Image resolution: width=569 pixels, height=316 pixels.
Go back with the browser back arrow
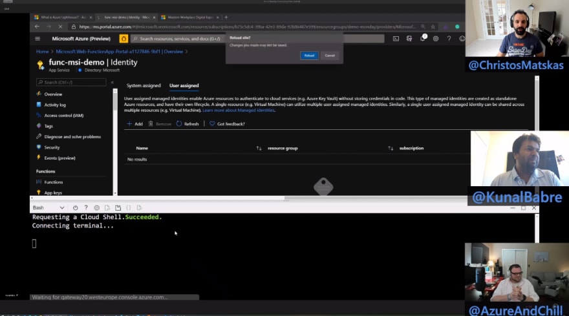tap(37, 26)
